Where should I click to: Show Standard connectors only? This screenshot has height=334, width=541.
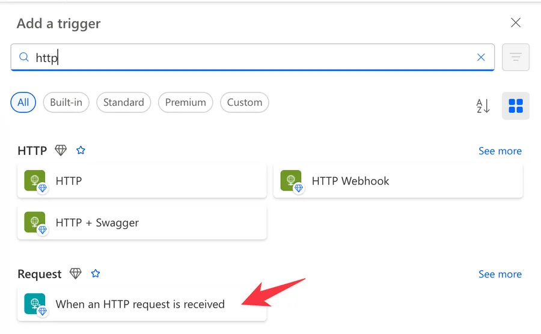(x=123, y=102)
